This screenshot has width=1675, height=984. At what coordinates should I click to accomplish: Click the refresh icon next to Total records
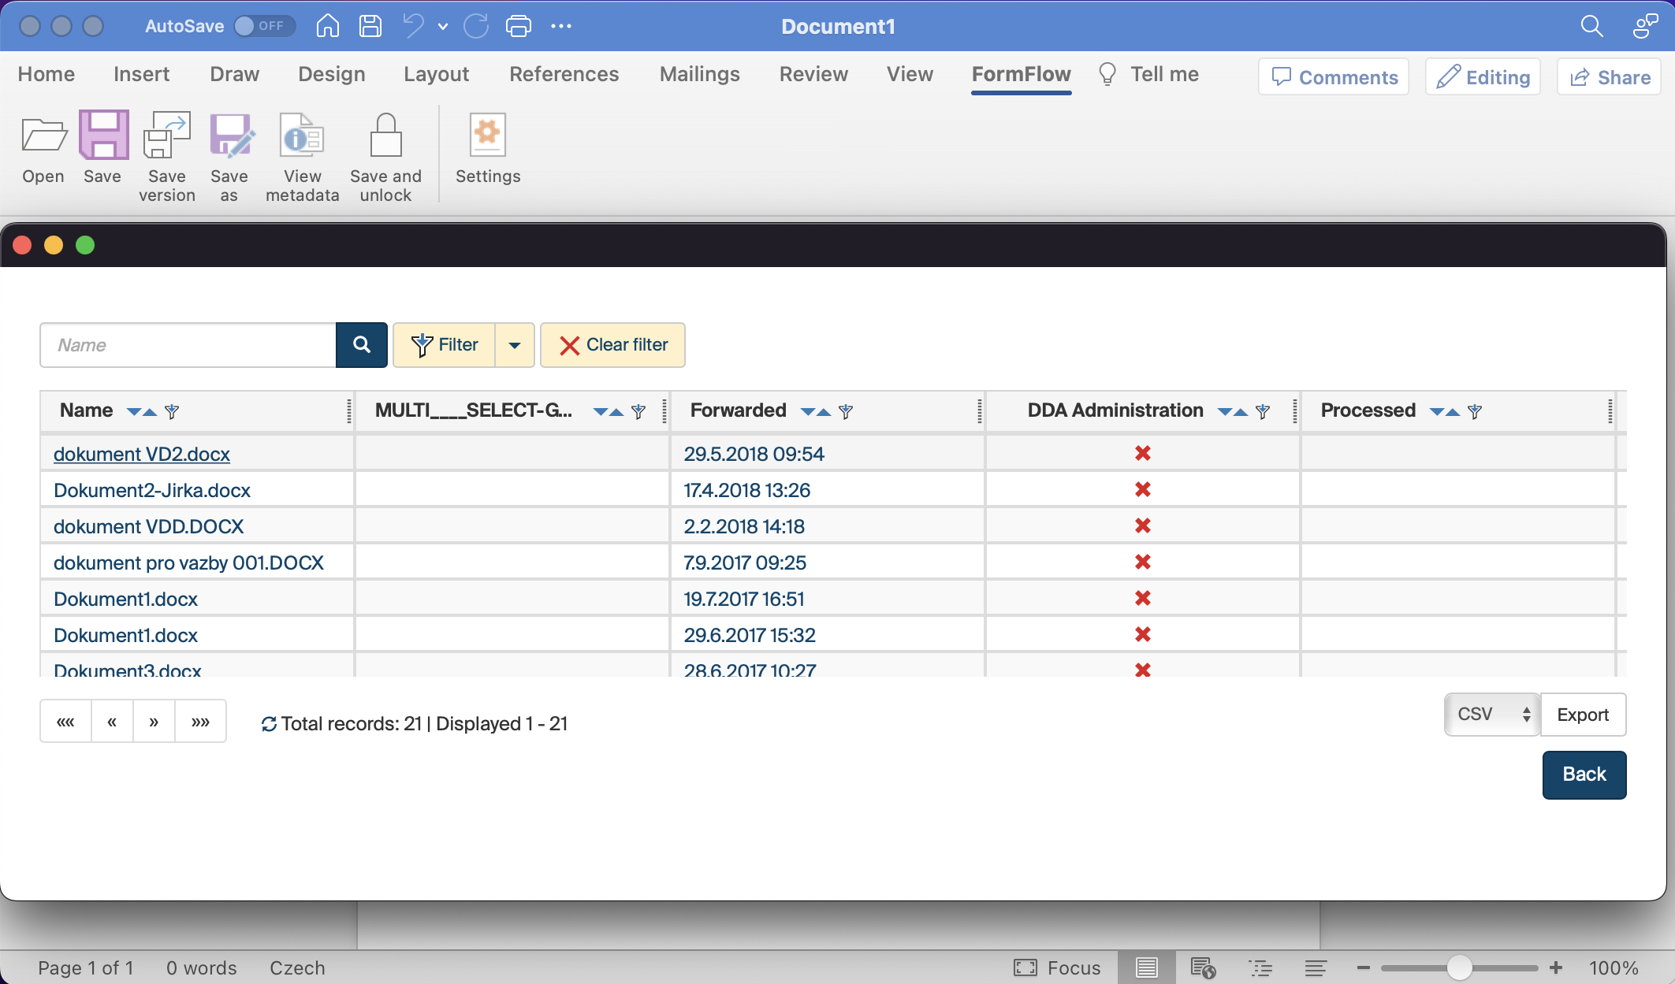pos(269,724)
